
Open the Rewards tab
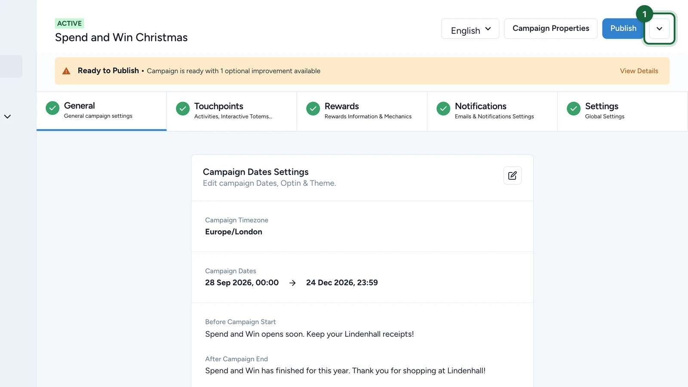click(362, 111)
